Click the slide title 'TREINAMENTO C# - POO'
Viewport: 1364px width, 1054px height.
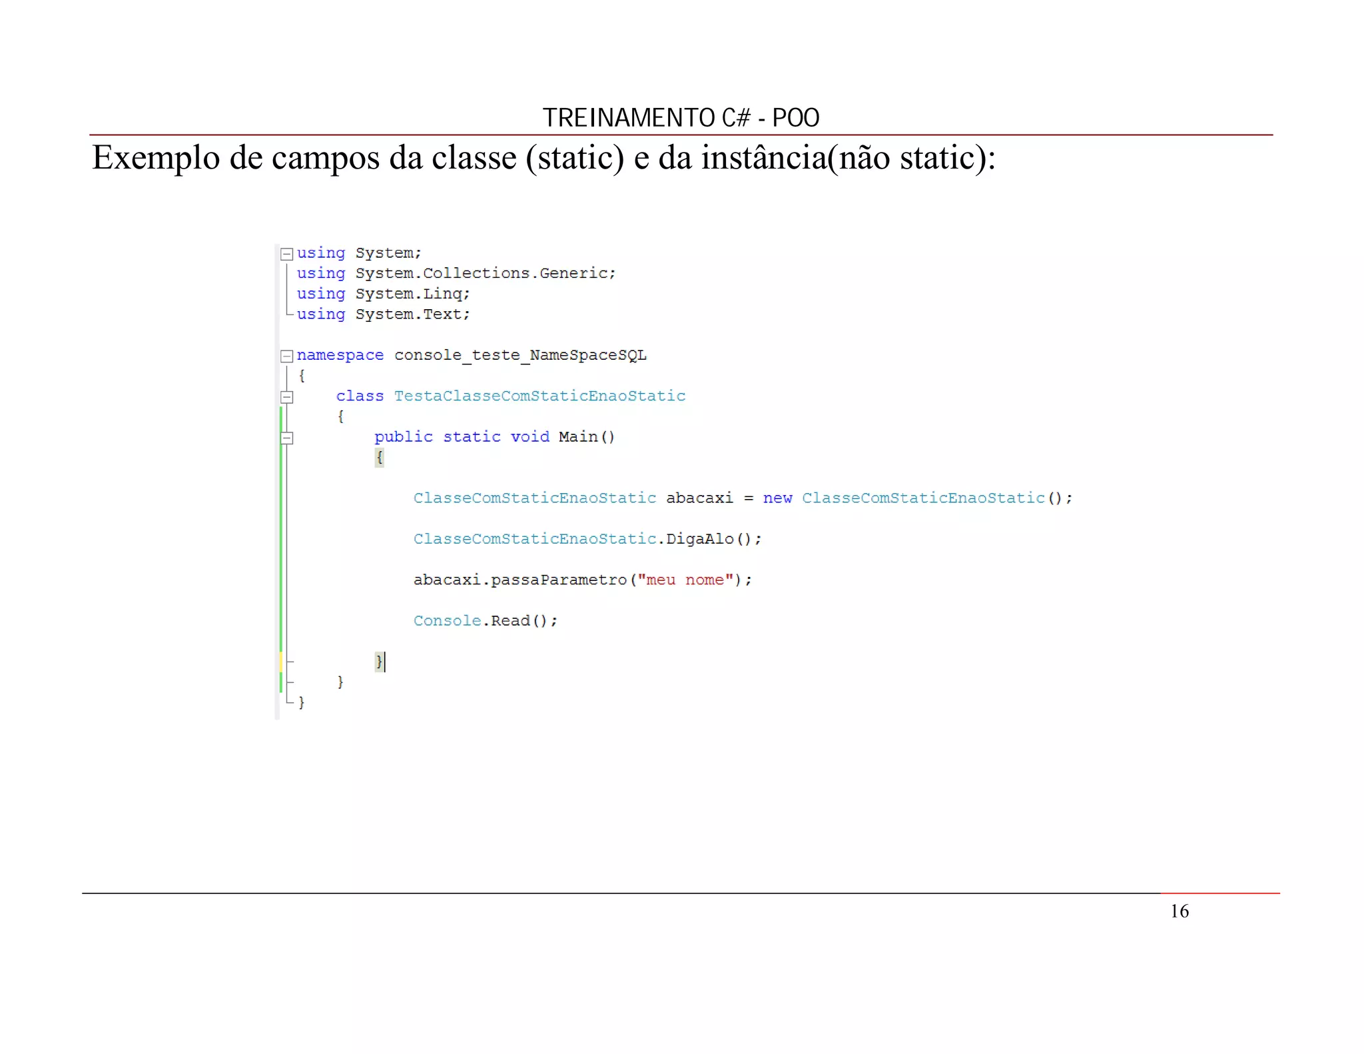(681, 118)
